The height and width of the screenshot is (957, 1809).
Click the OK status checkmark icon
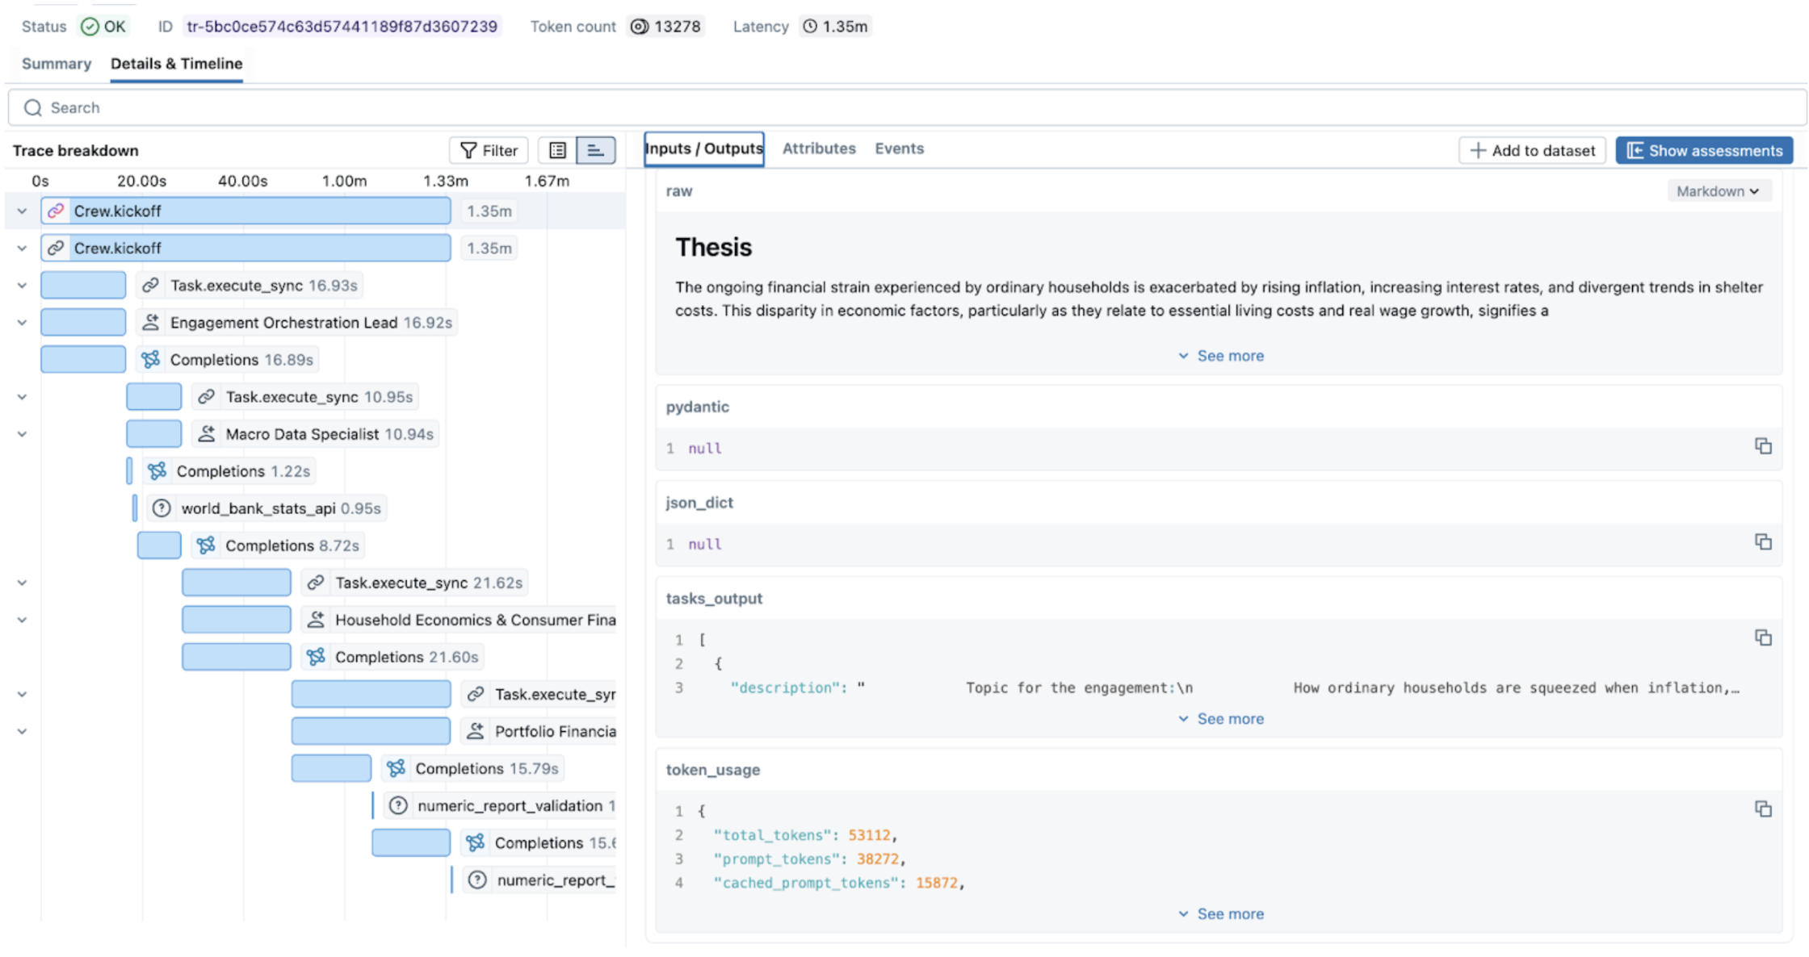[x=90, y=27]
